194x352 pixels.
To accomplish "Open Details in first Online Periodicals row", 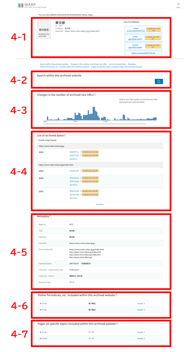I will 141,303.
